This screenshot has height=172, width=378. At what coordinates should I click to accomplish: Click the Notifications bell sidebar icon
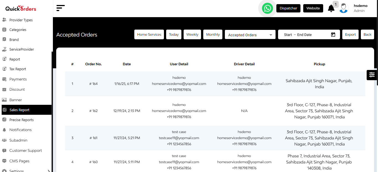[4, 130]
